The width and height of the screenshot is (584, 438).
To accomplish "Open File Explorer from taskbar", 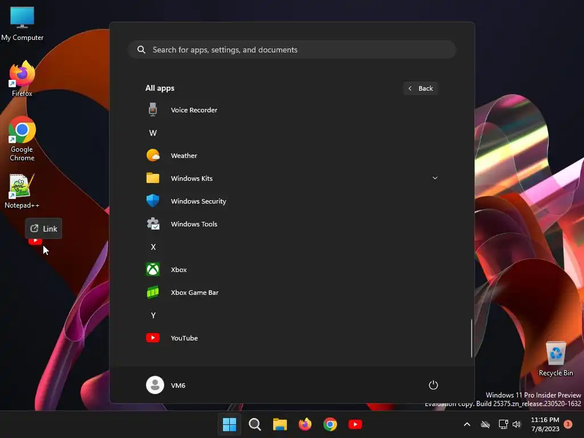I will [279, 424].
